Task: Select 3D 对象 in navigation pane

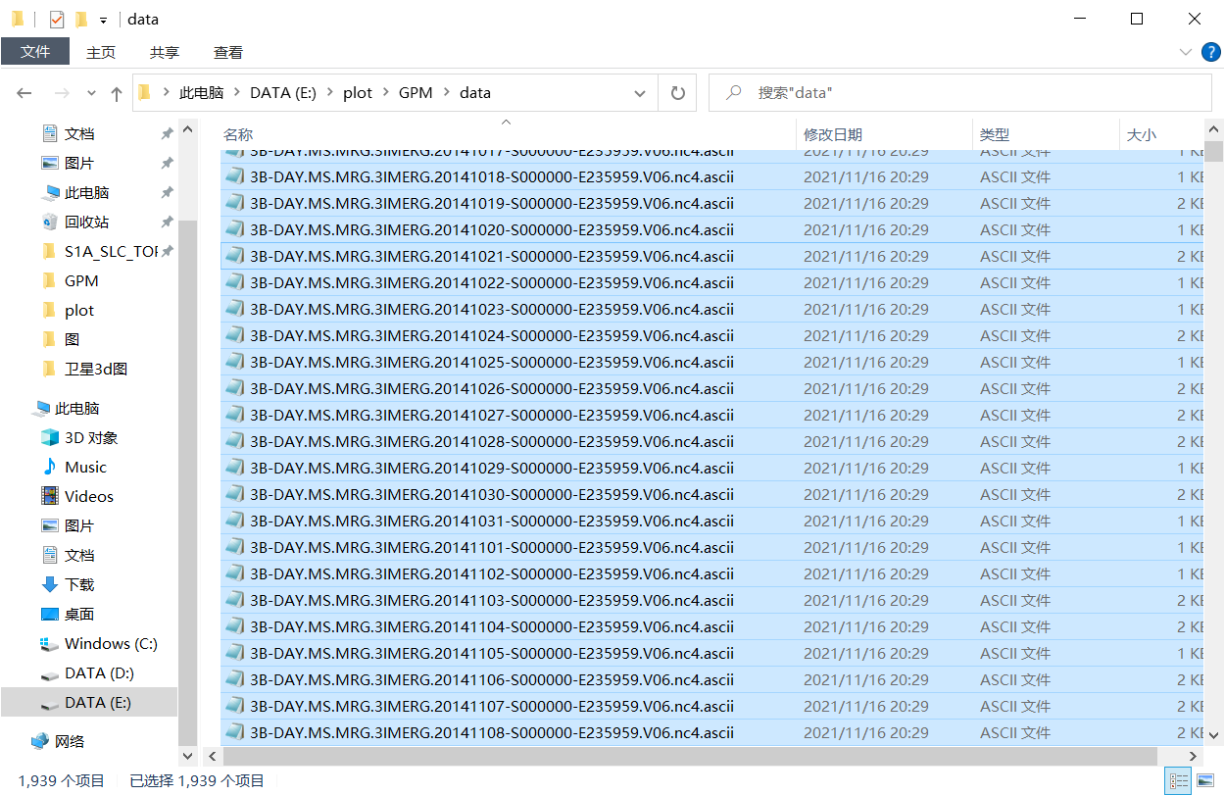Action: coord(91,438)
